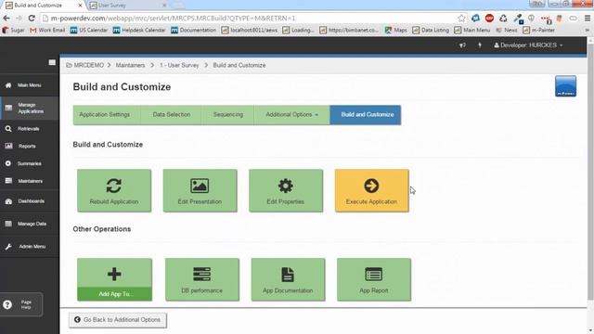Open the Work Email bookmark
The height and width of the screenshot is (334, 594).
(47, 30)
